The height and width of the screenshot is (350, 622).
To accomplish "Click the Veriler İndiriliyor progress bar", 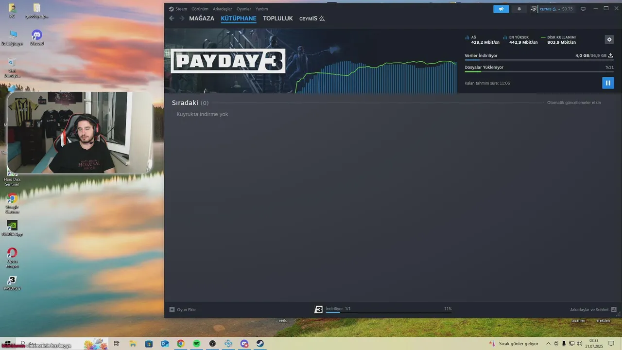I will [539, 60].
